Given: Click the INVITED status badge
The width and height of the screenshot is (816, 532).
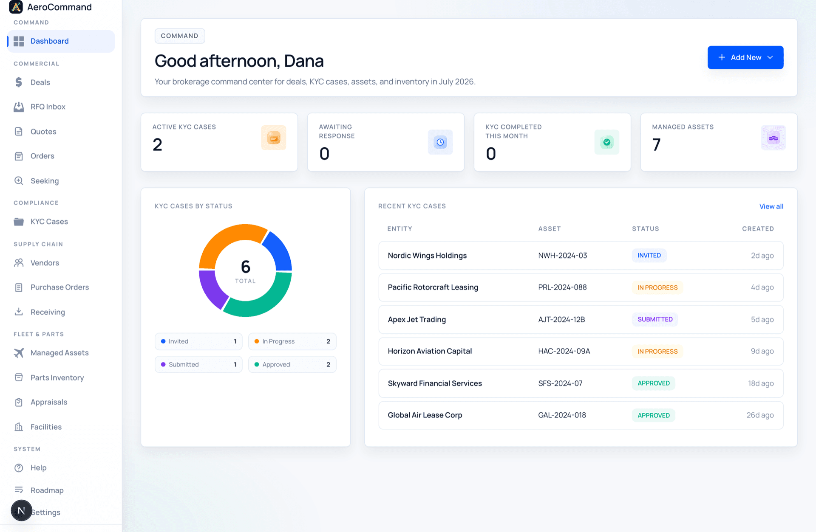Looking at the screenshot, I should [649, 256].
